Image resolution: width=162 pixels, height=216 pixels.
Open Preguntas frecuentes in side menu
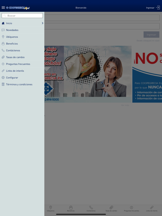click(x=22, y=64)
